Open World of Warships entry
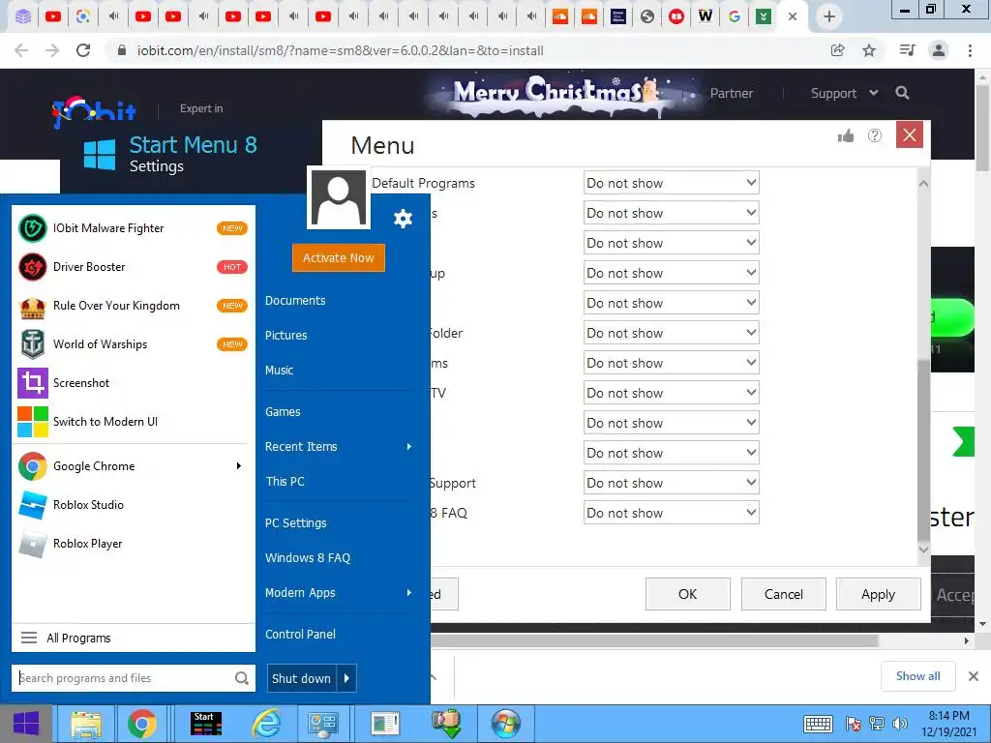Screen dimensions: 991x743 pos(133,344)
